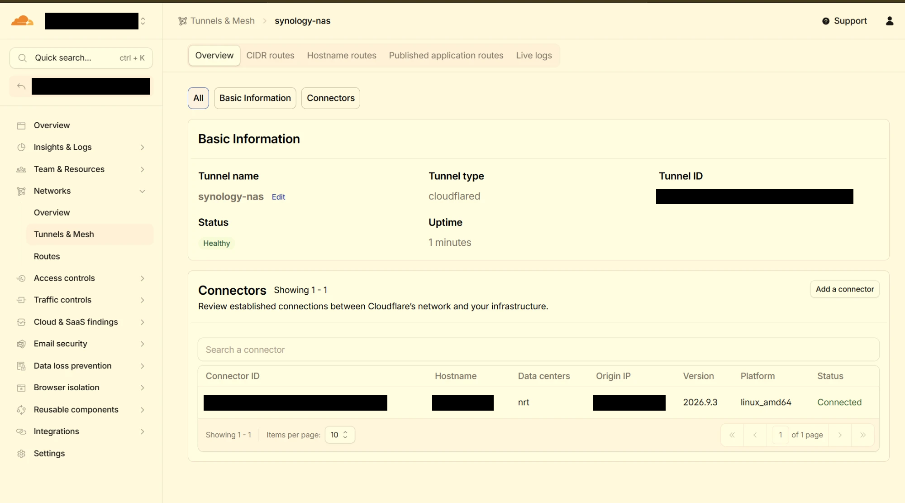Viewport: 905px width, 503px height.
Task: Click the last page double arrow
Action: click(863, 435)
